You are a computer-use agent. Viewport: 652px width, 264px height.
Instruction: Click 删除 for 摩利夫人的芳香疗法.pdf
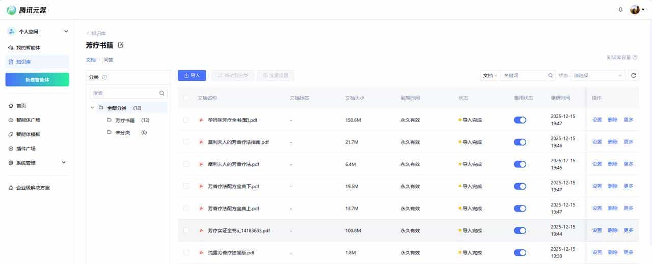point(613,164)
